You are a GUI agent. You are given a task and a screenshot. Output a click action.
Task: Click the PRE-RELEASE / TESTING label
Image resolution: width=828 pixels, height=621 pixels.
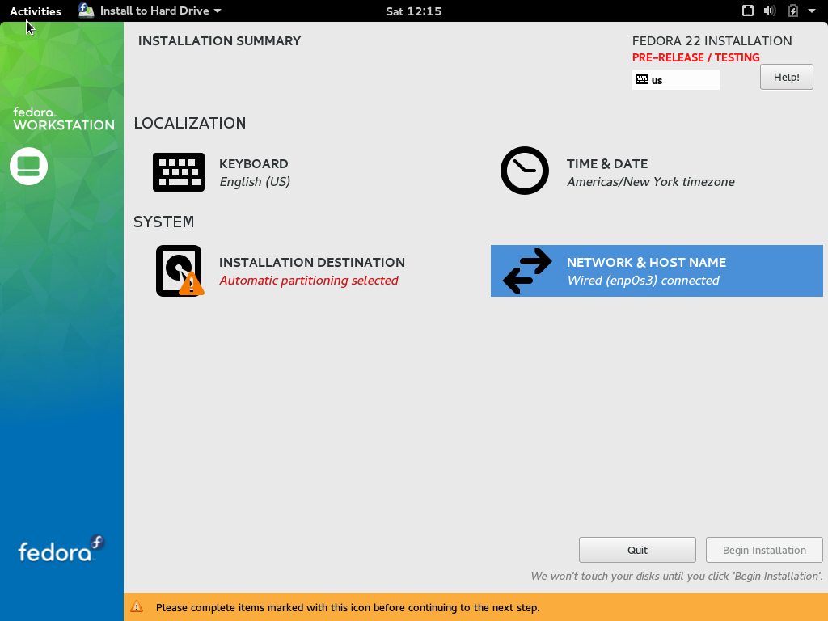pyautogui.click(x=696, y=57)
